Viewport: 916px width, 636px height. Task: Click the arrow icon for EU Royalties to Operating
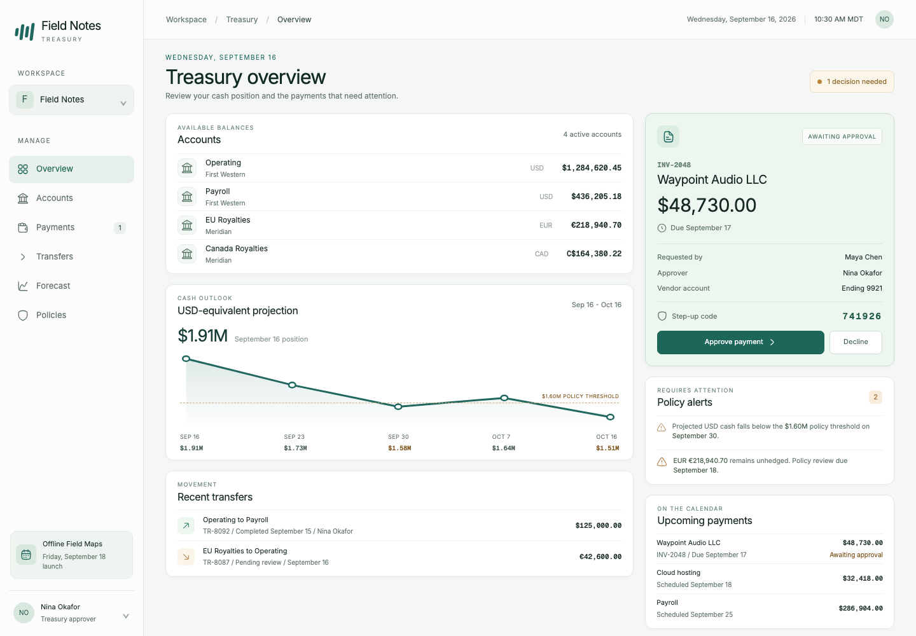coord(186,556)
